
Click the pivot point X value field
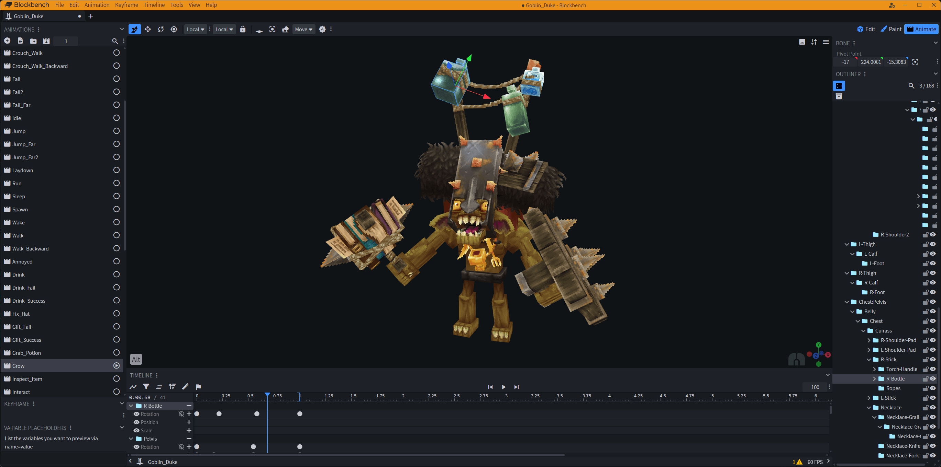(x=845, y=62)
